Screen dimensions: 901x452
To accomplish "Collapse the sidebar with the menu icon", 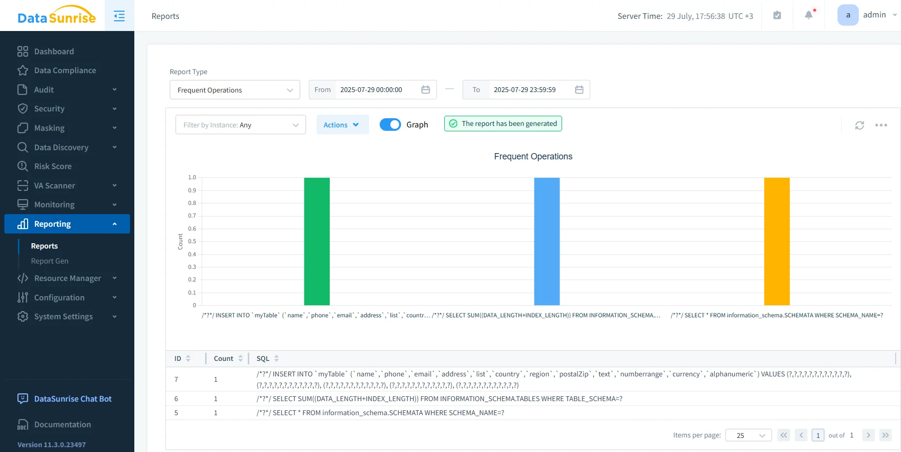I will (x=119, y=16).
